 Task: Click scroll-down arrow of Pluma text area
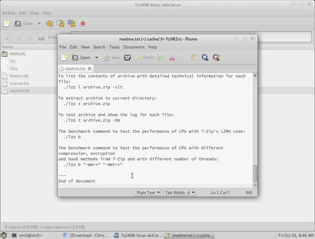point(255,186)
